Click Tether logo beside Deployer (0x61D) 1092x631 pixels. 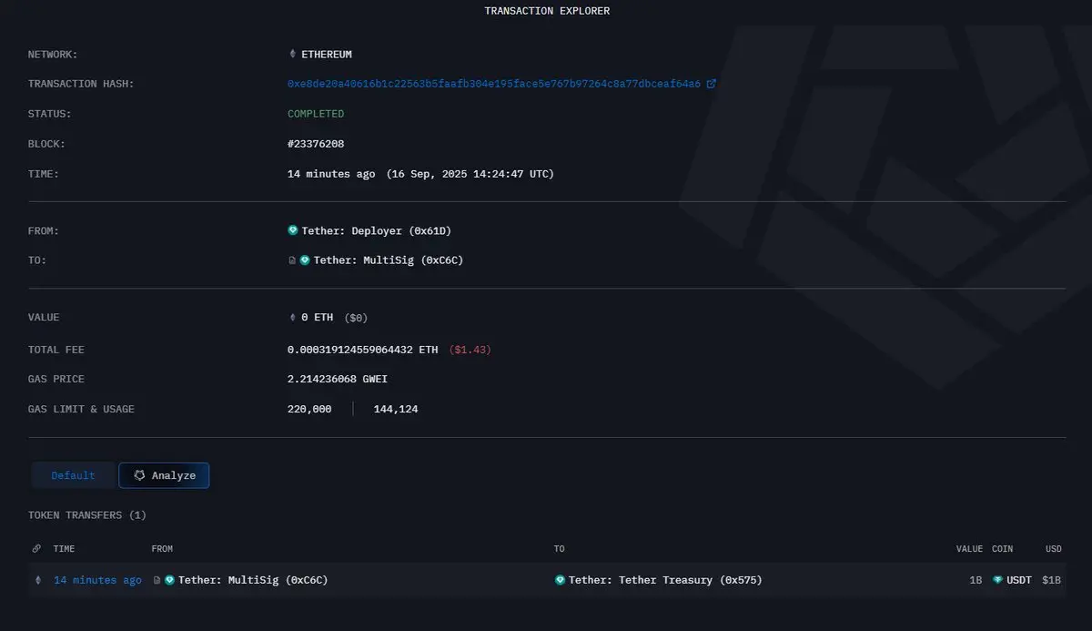[x=293, y=231]
